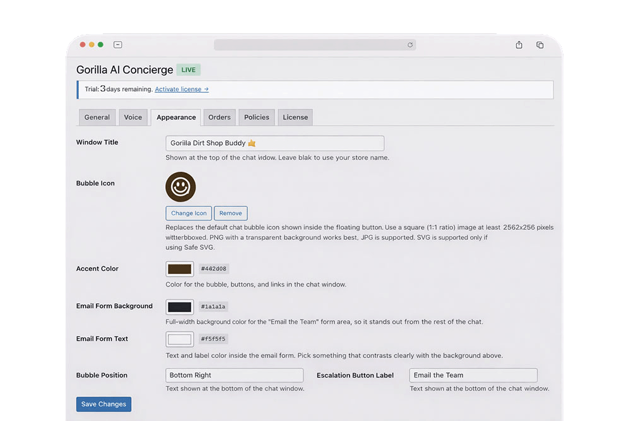Click the Window Title input field
This screenshot has width=631, height=421.
(x=275, y=143)
